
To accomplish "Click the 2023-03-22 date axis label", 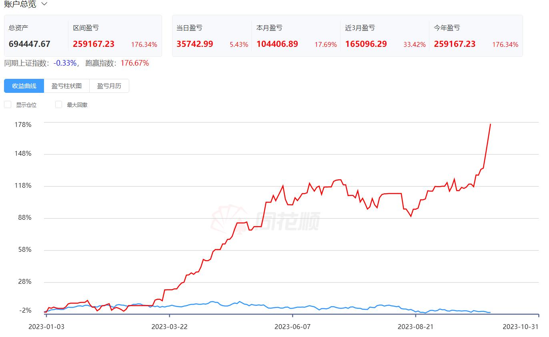I will point(169,327).
